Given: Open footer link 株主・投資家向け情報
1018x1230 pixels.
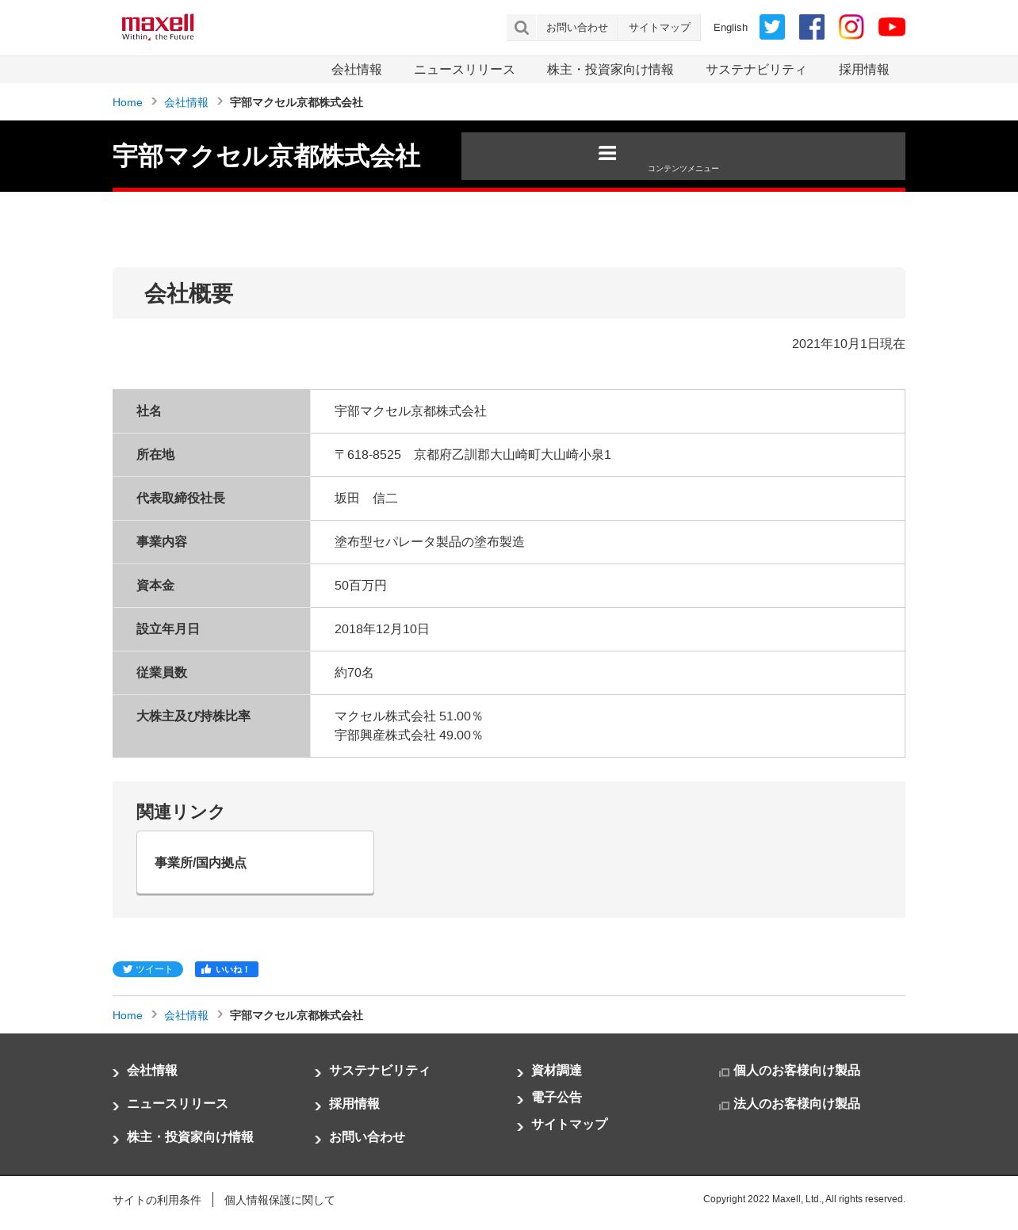Looking at the screenshot, I should [190, 1137].
